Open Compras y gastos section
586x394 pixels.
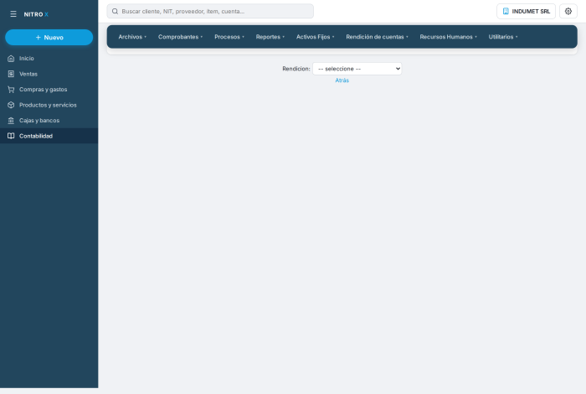pyautogui.click(x=49, y=90)
